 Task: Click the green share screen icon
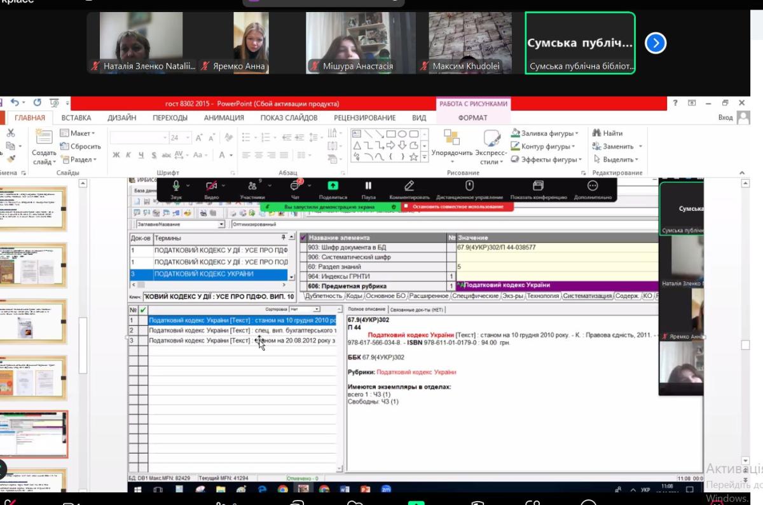333,185
